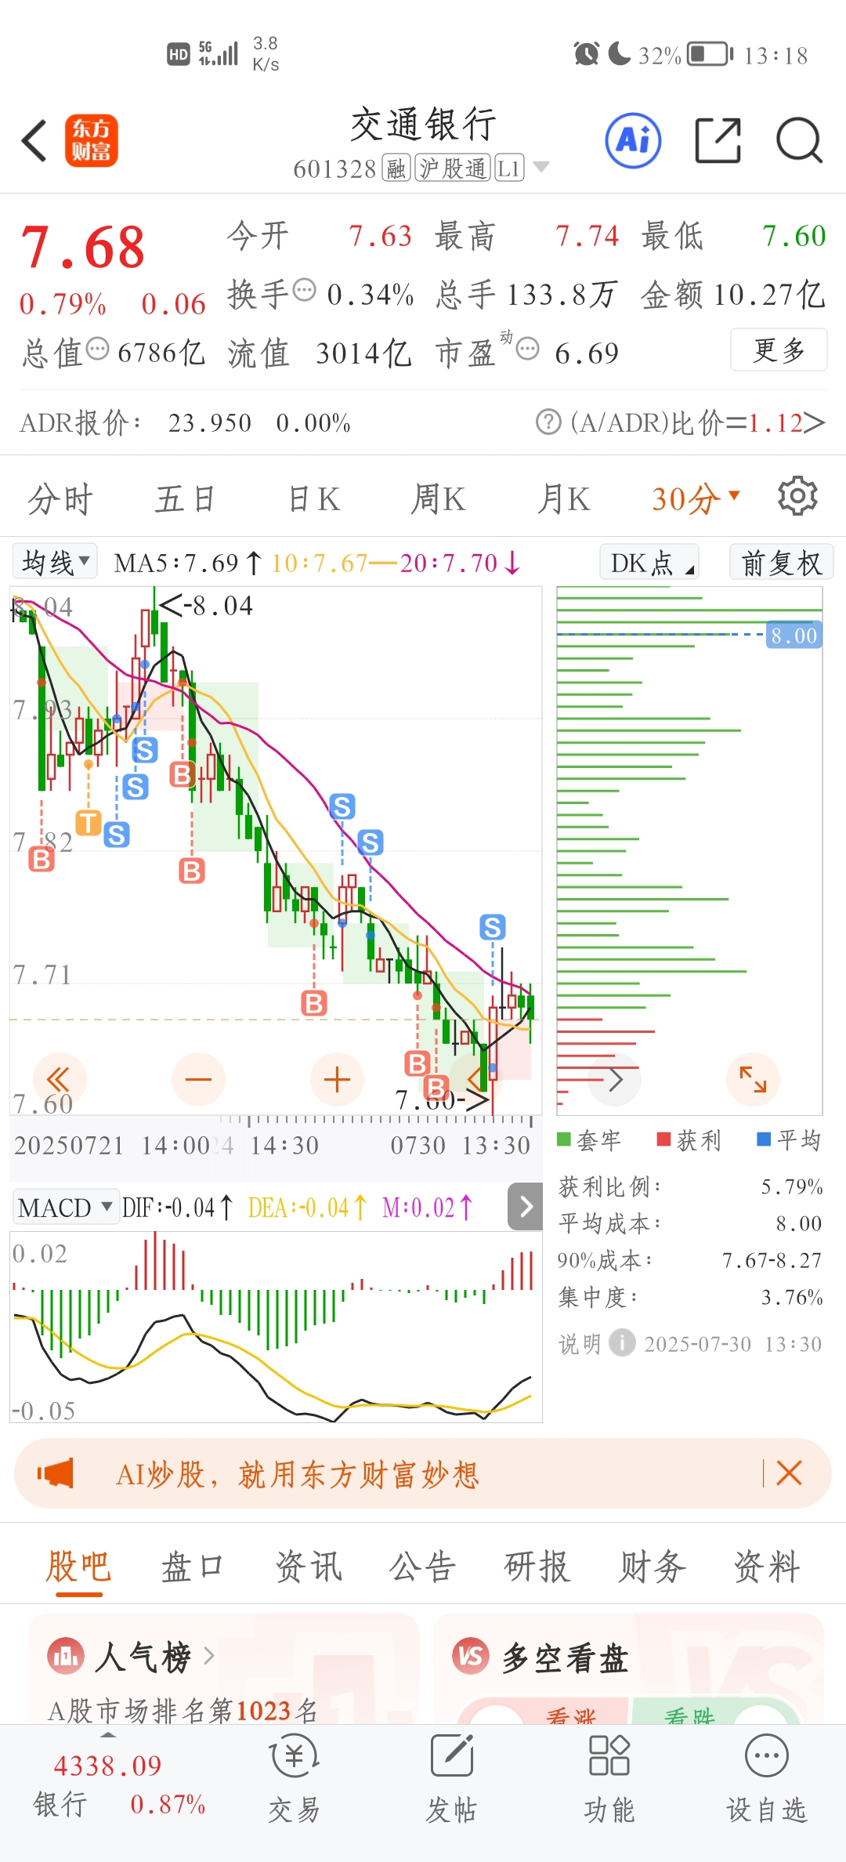This screenshot has width=846, height=1862.
Task: Open the MACD indicator dropdown
Action: click(x=65, y=1207)
